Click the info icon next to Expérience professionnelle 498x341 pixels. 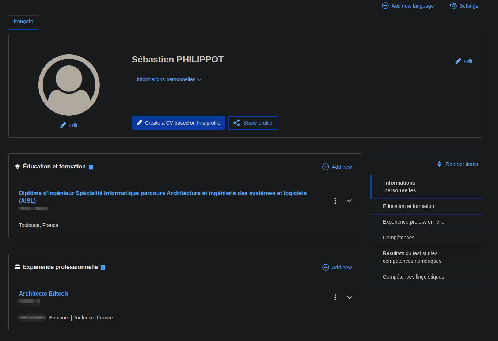tap(103, 268)
